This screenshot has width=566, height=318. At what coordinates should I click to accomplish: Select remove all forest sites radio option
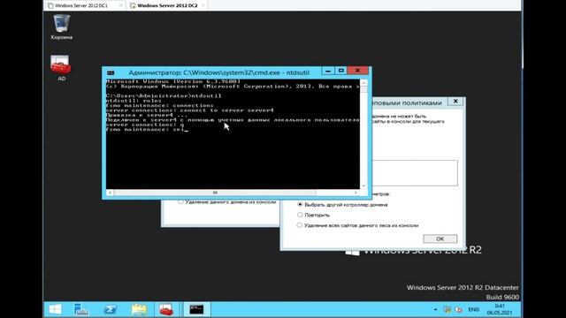coord(300,225)
